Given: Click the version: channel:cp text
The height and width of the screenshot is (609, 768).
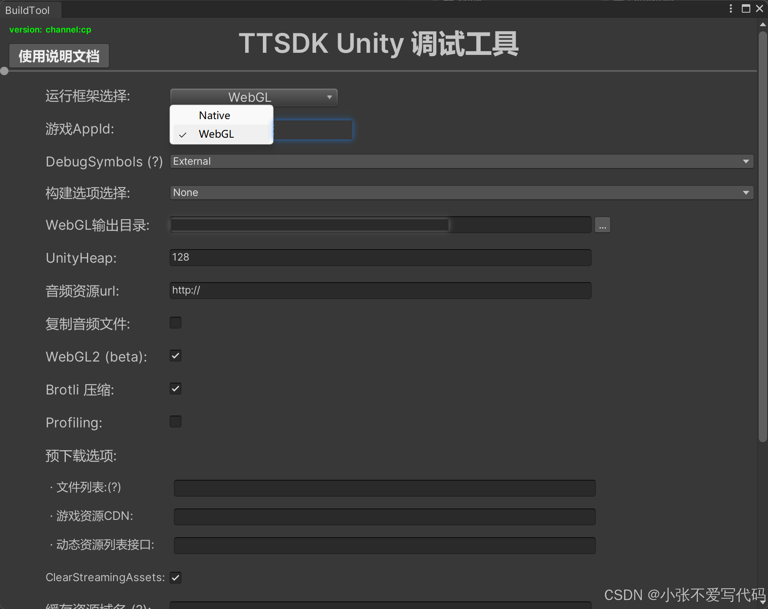Looking at the screenshot, I should pyautogui.click(x=50, y=30).
